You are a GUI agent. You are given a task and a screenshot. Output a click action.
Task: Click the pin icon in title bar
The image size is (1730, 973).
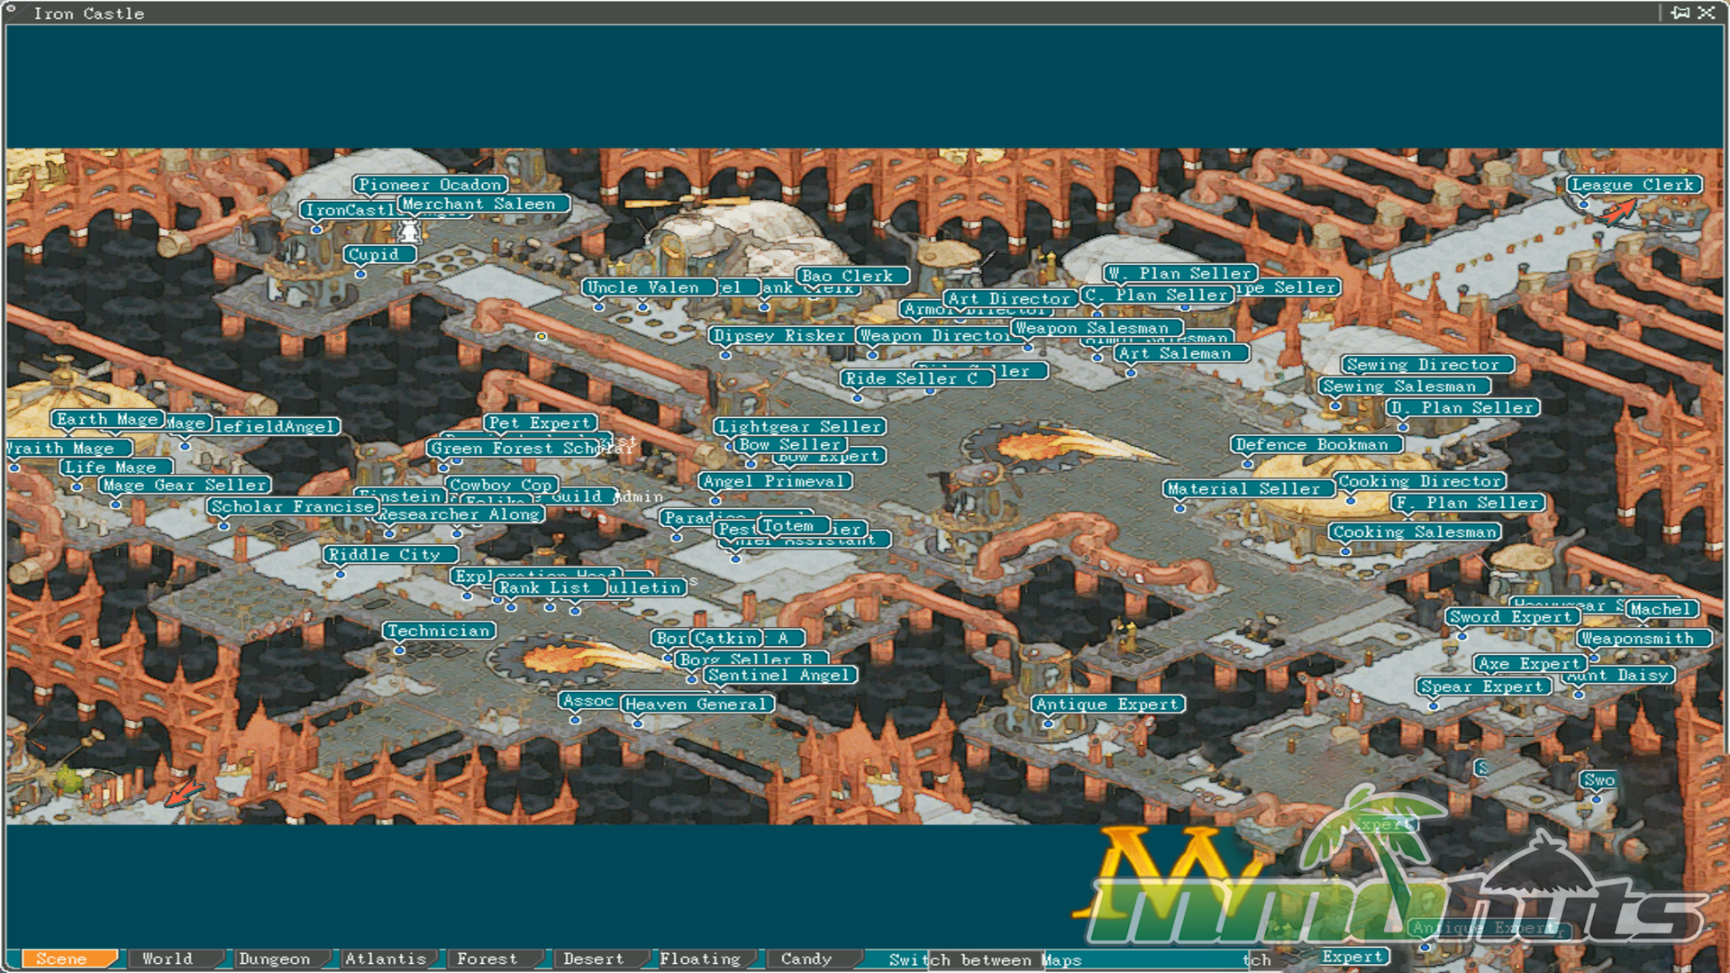[1680, 13]
